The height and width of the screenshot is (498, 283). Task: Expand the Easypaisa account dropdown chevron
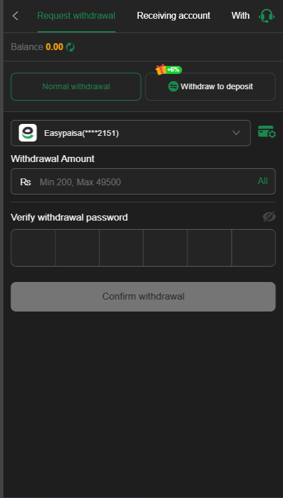pyautogui.click(x=236, y=133)
